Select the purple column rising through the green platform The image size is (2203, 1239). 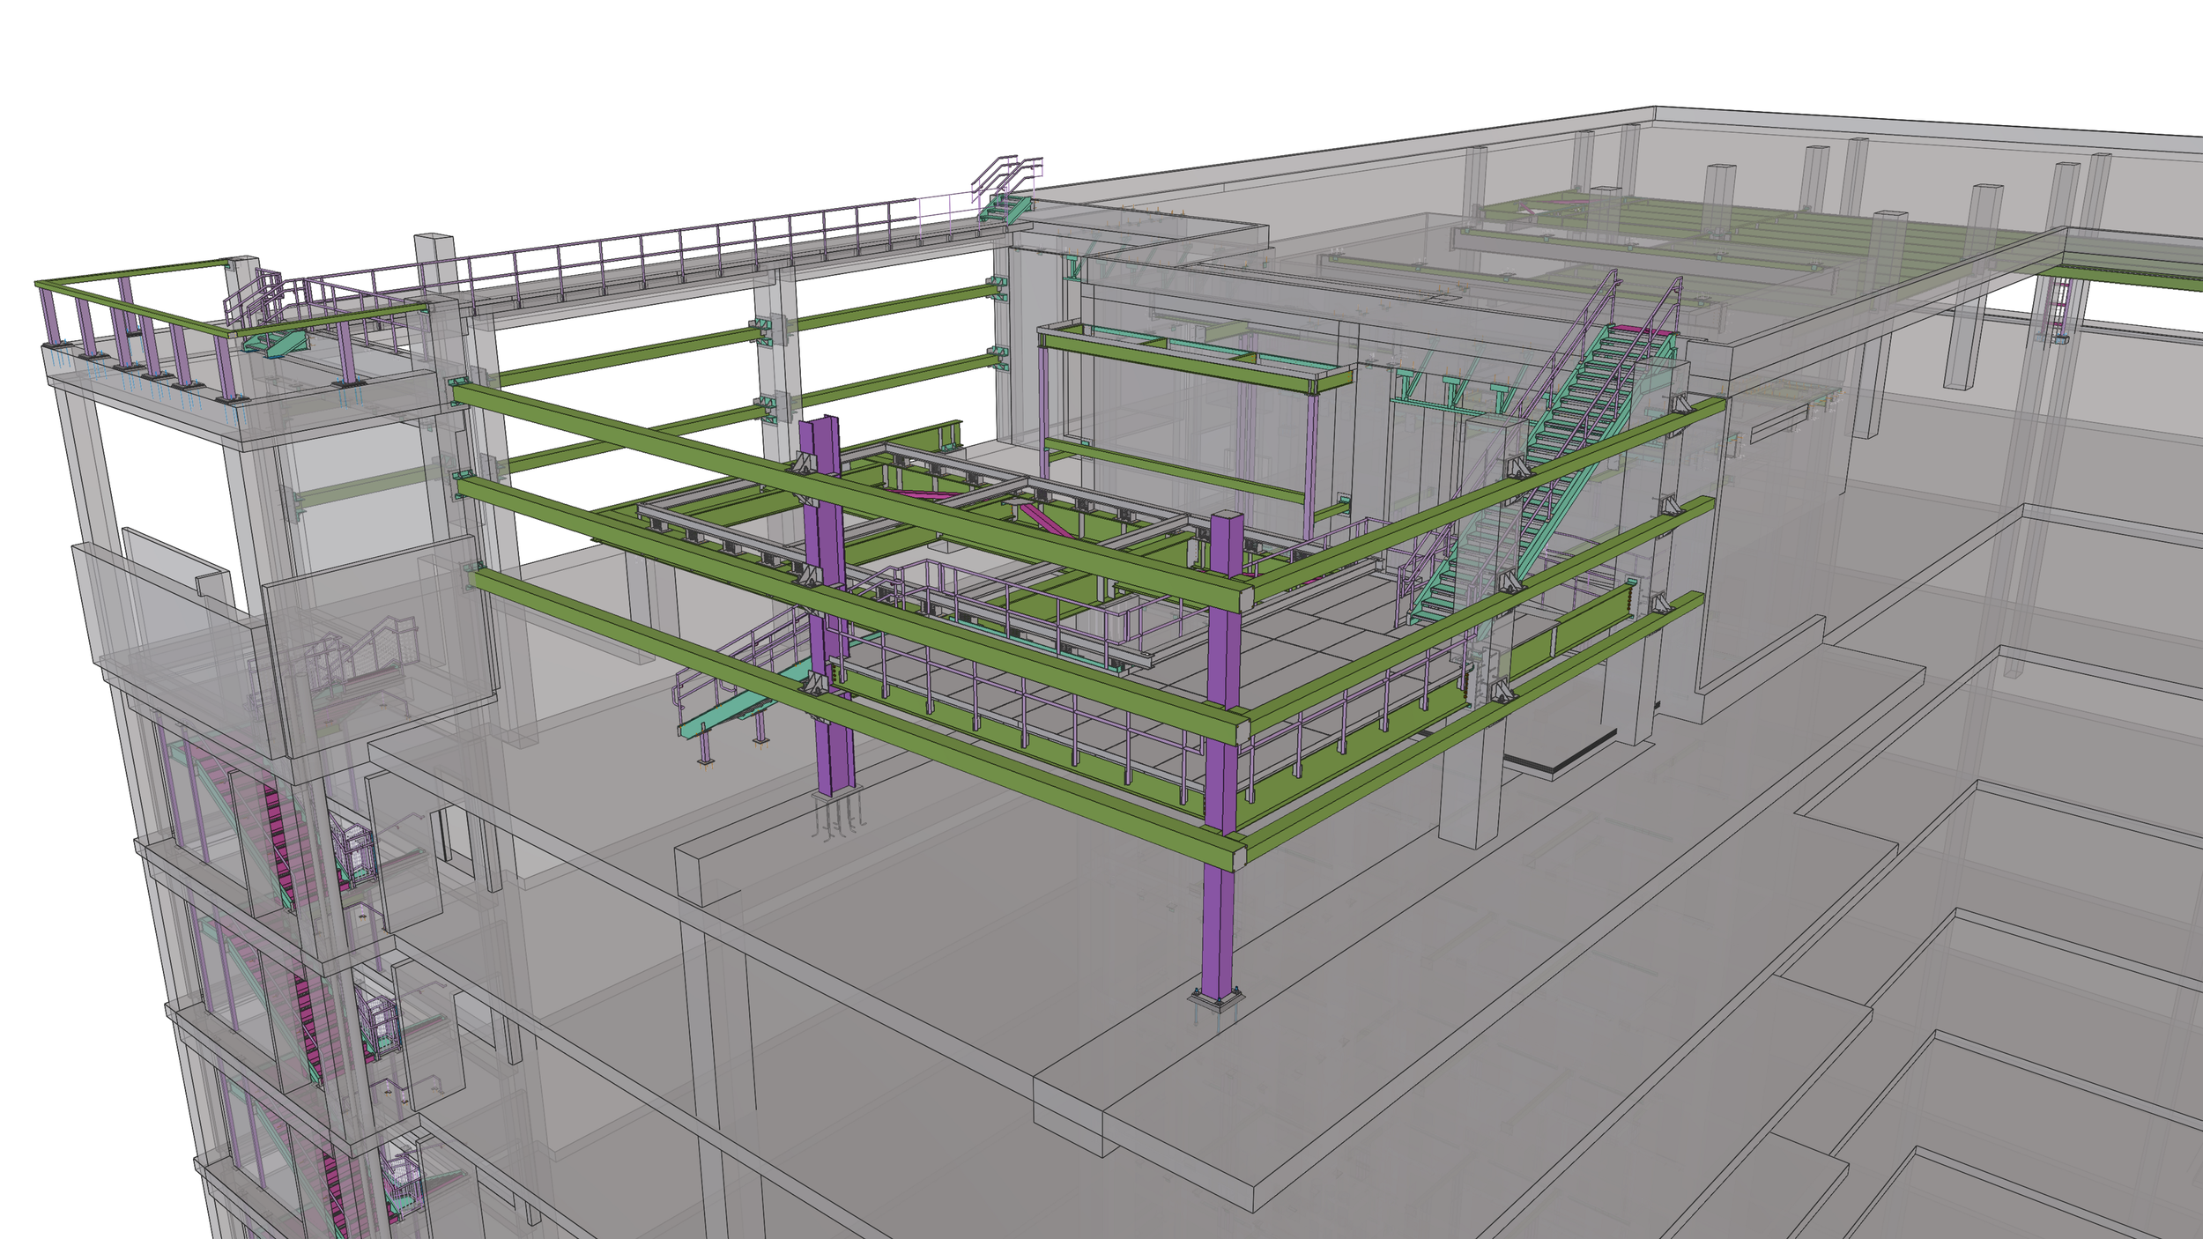826,606
